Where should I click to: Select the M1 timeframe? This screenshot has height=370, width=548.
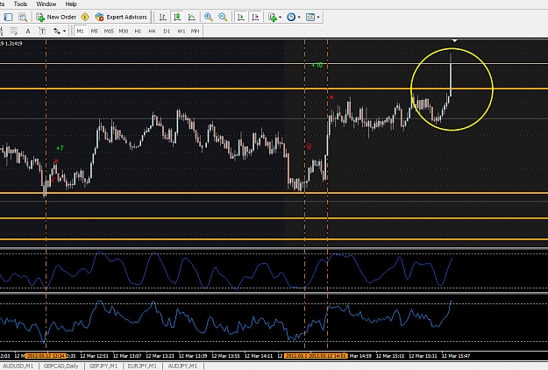tap(80, 31)
